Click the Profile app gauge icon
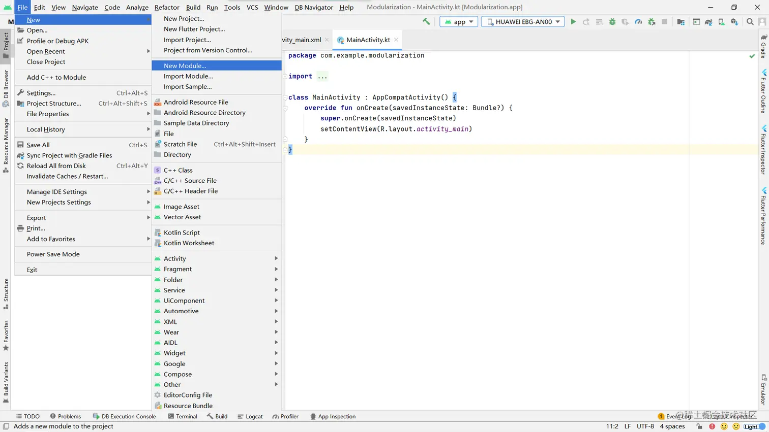Screen dimensions: 769x432 coord(638,22)
